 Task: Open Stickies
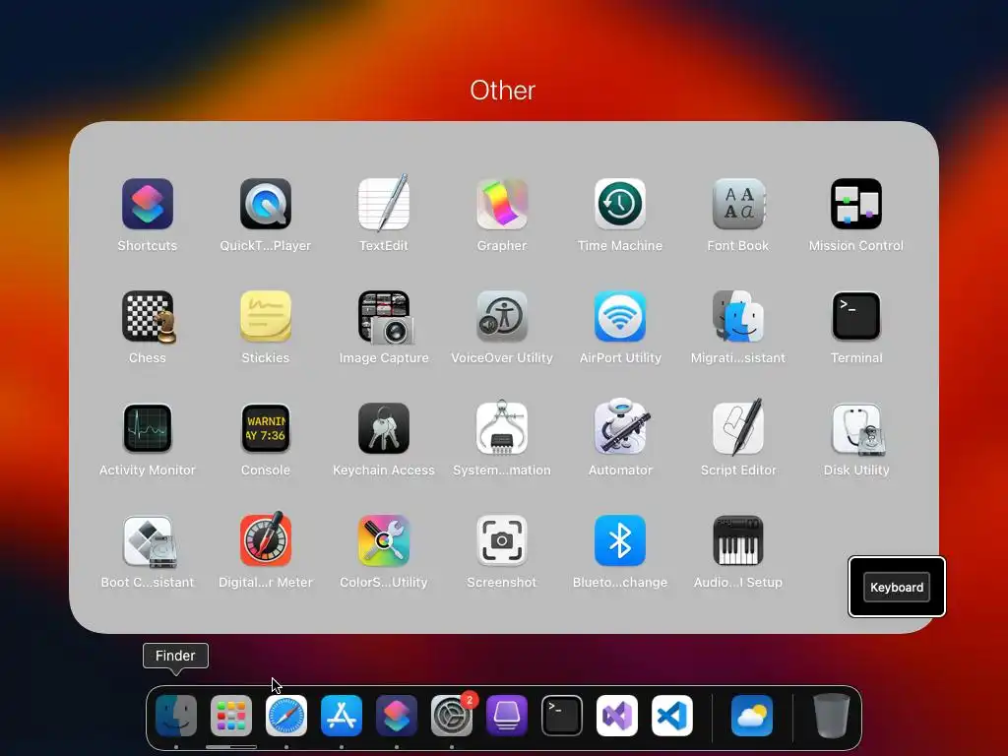pos(266,316)
